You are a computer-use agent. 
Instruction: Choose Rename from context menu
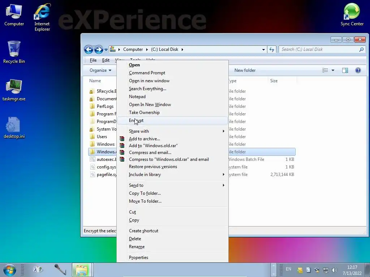(x=172, y=247)
